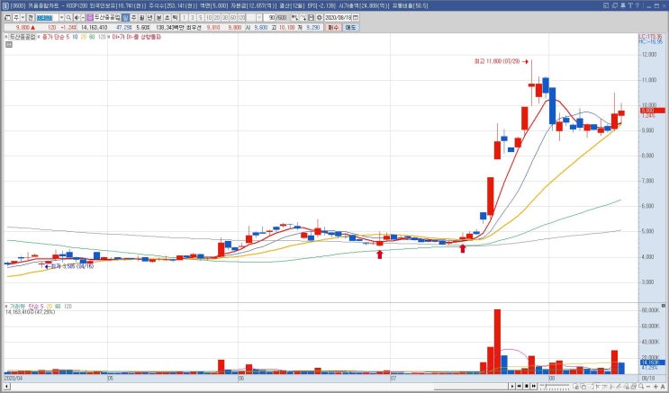Click the 'A' auto-fit icon at bottom right
The image size is (669, 393).
coord(663,387)
